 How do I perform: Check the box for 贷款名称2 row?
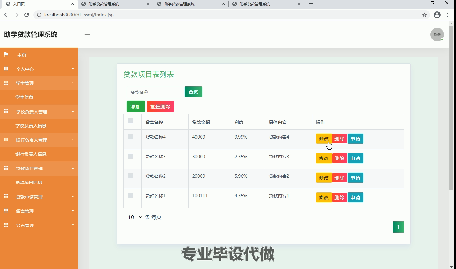coord(130,176)
